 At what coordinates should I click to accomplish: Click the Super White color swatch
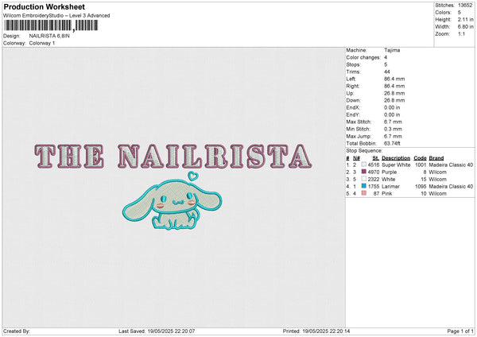click(363, 165)
